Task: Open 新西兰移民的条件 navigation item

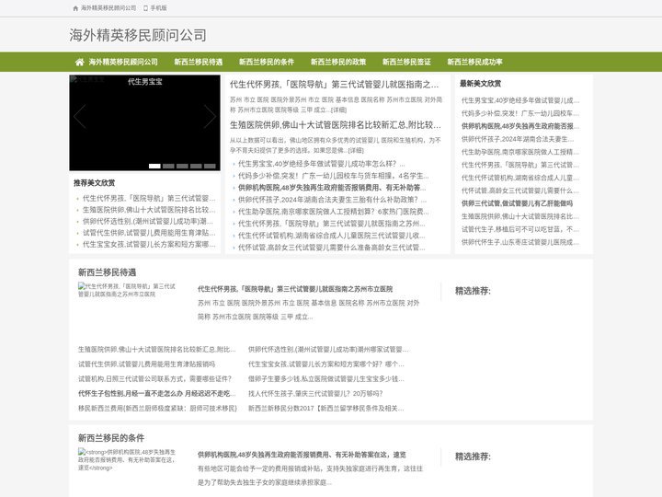Action: pyautogui.click(x=267, y=63)
